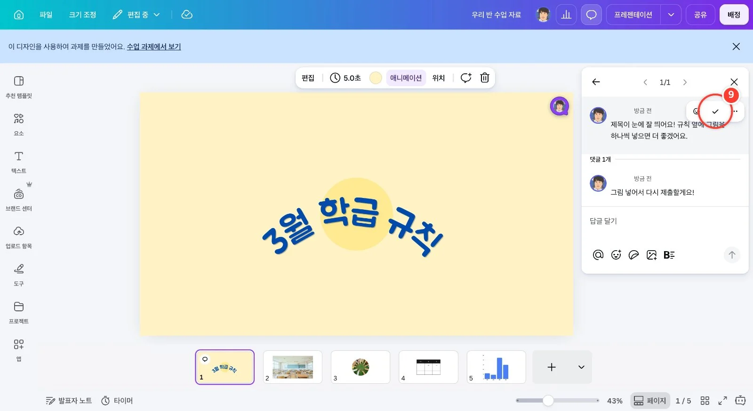Image resolution: width=753 pixels, height=411 pixels.
Task: Open the 요소 elements panel
Action: [x=19, y=125]
